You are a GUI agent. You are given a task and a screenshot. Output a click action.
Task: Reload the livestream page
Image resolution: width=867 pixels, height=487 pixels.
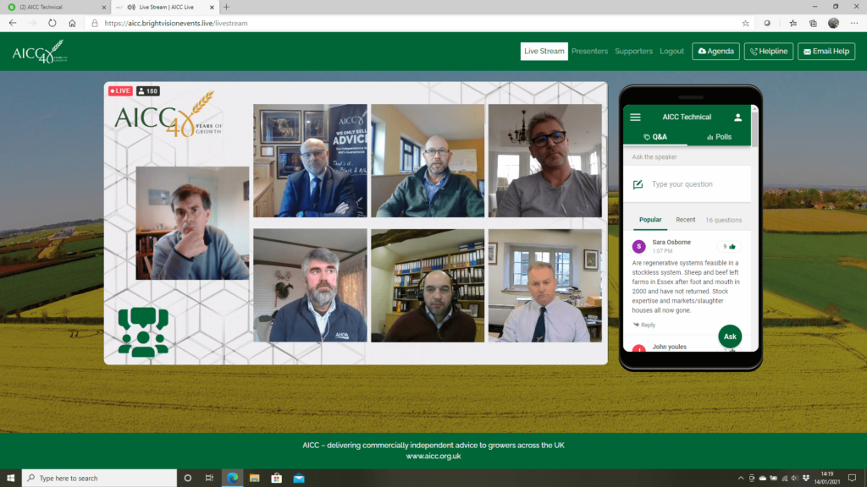tap(52, 23)
